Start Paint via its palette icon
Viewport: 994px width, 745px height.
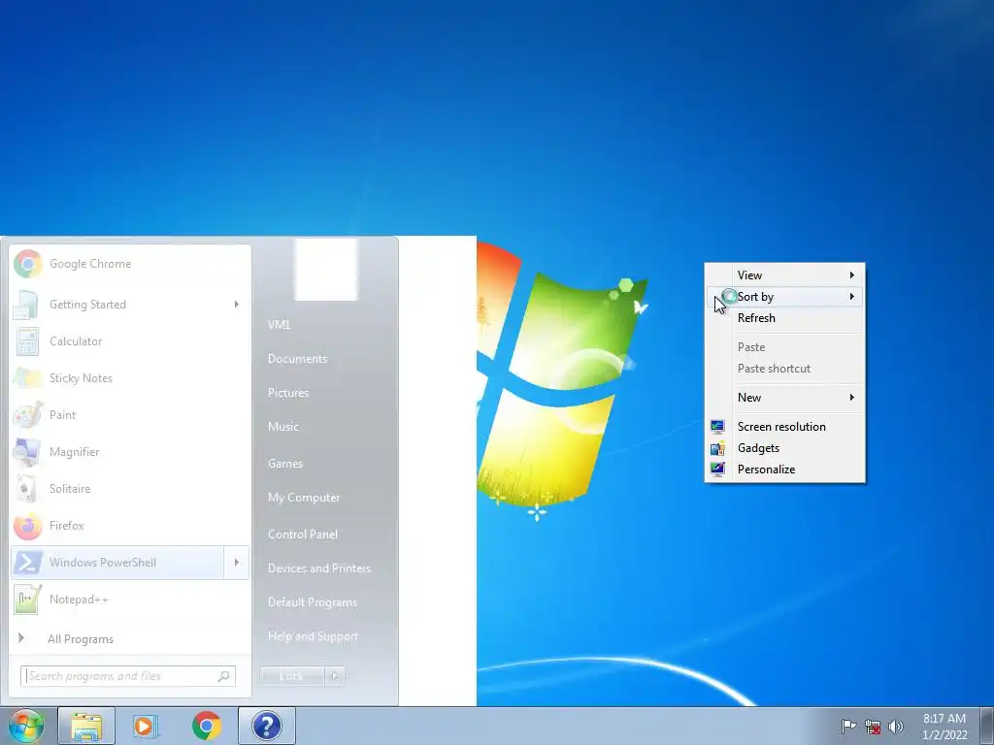[28, 415]
